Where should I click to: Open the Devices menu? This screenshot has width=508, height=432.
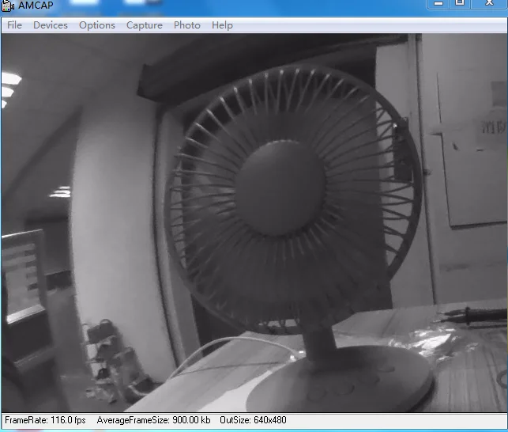[51, 25]
